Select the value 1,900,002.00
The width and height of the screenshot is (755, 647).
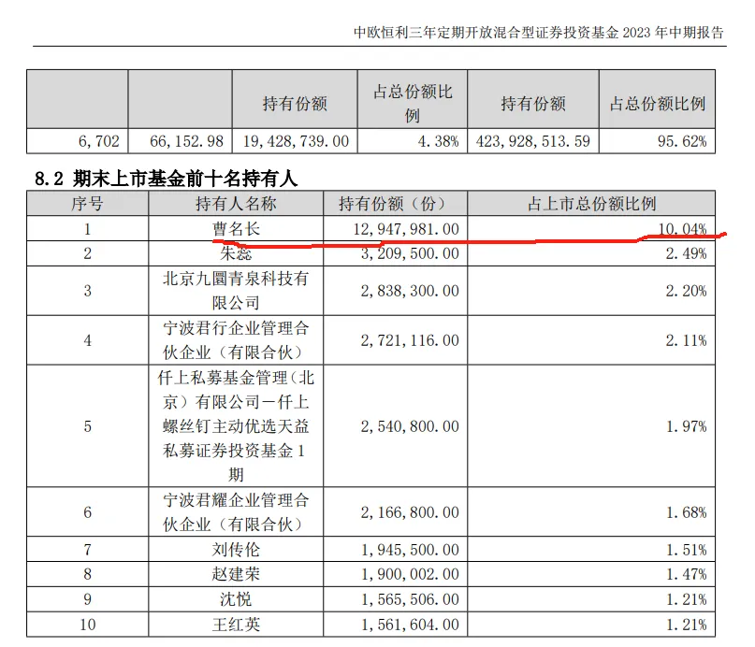[410, 574]
